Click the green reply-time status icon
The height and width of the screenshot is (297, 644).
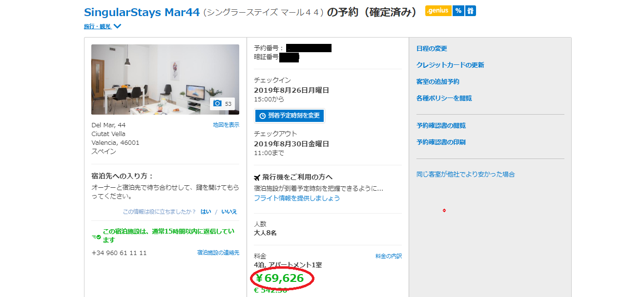pyautogui.click(x=96, y=237)
